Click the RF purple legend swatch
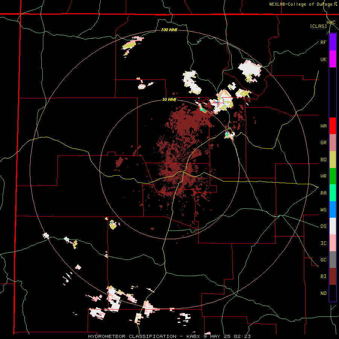339x339 pixels. click(333, 42)
